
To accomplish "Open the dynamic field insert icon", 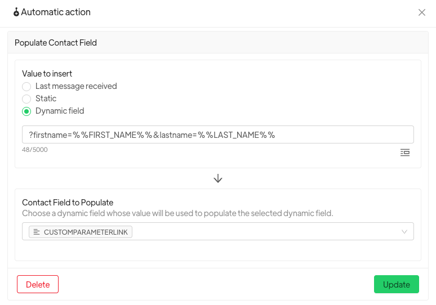I will (x=404, y=152).
